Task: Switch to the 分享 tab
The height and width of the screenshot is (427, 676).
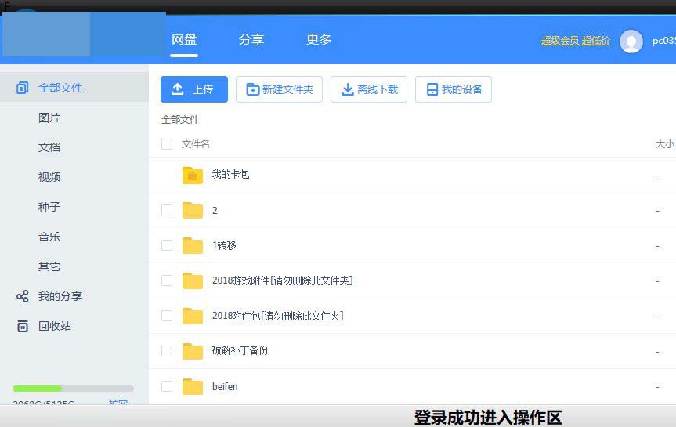Action: (x=251, y=40)
